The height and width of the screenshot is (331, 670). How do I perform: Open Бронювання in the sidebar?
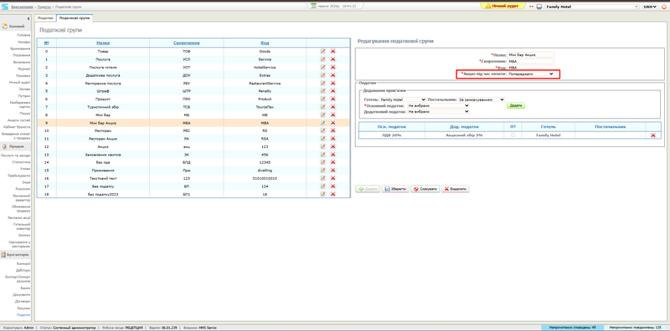[20, 48]
